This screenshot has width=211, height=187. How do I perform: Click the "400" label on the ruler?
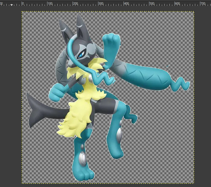pyautogui.click(x=126, y=4)
